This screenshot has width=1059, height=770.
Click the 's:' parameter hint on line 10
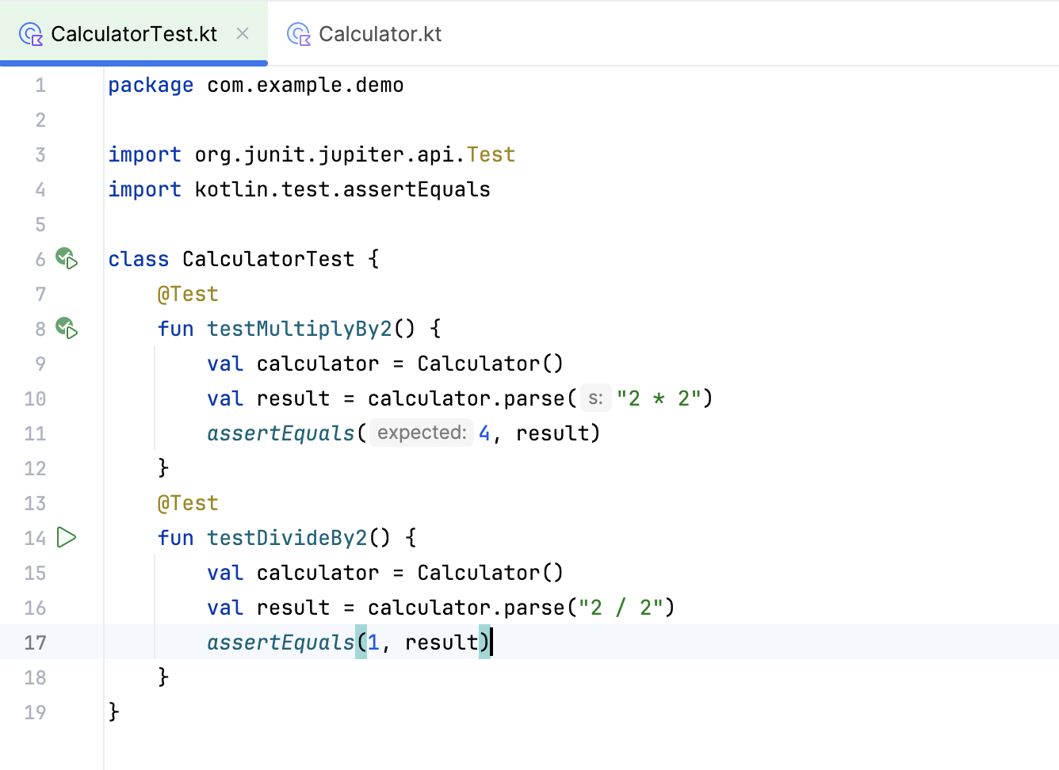pos(595,398)
